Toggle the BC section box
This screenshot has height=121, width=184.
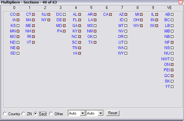point(172,20)
